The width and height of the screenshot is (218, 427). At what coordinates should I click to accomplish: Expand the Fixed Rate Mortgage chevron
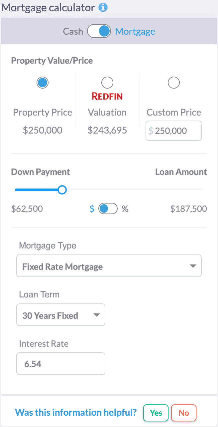[193, 266]
